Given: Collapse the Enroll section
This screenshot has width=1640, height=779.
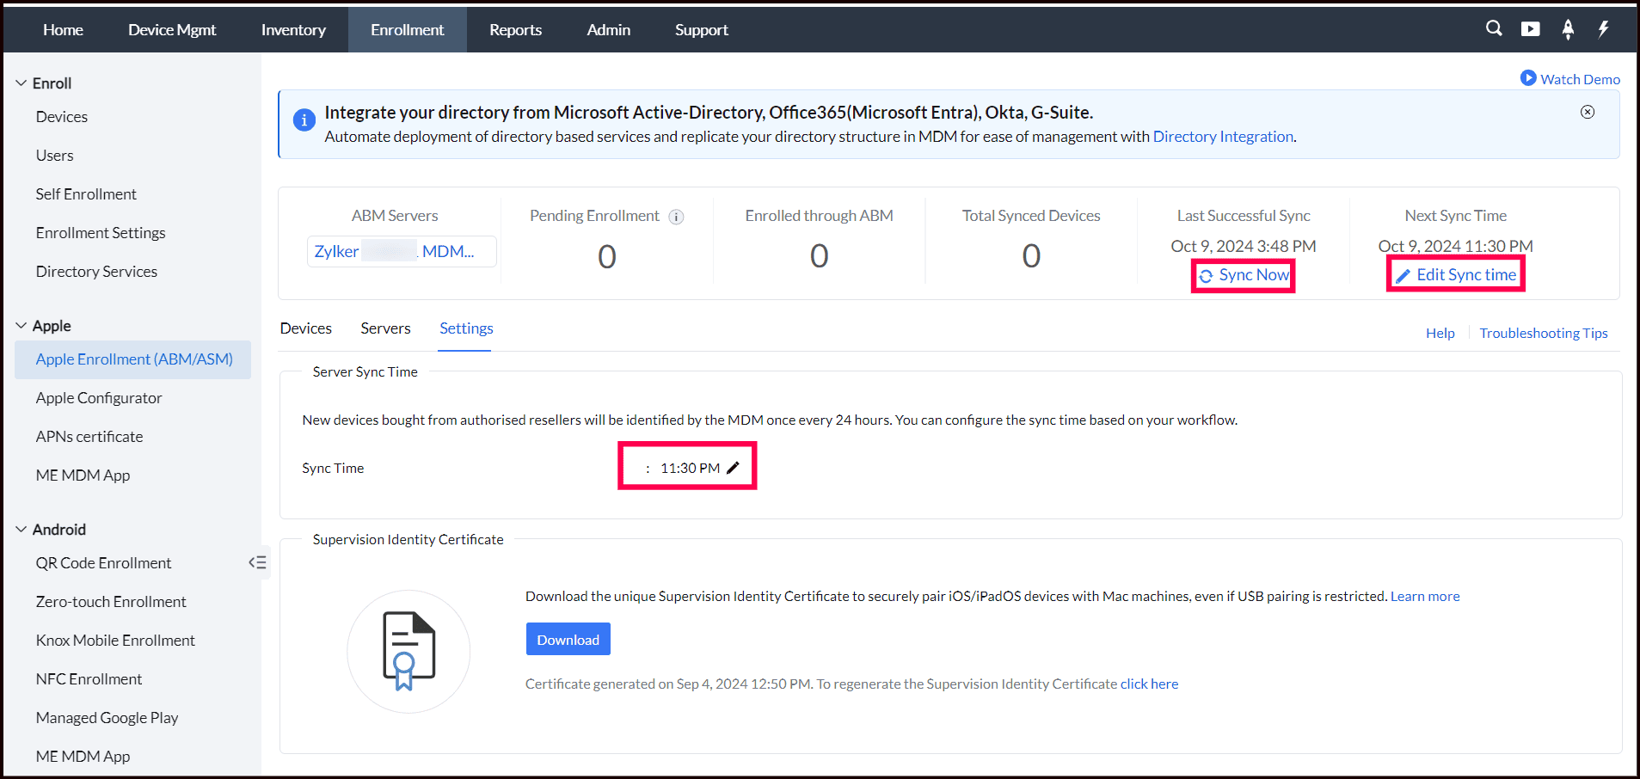Looking at the screenshot, I should 21,83.
